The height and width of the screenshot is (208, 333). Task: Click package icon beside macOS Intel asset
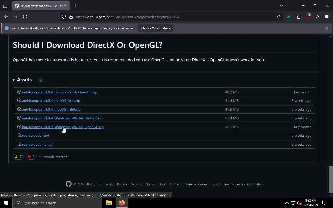[19, 109]
